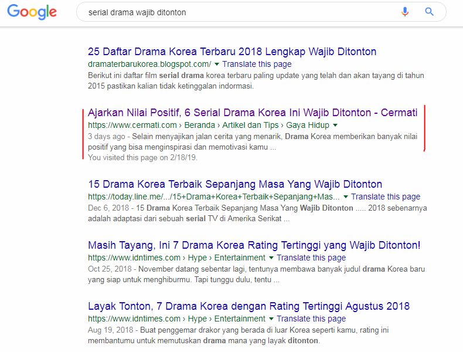The width and height of the screenshot is (463, 352).
Task: Translate the dramaterbarukorea.blogspot.com page
Action: pyautogui.click(x=257, y=64)
